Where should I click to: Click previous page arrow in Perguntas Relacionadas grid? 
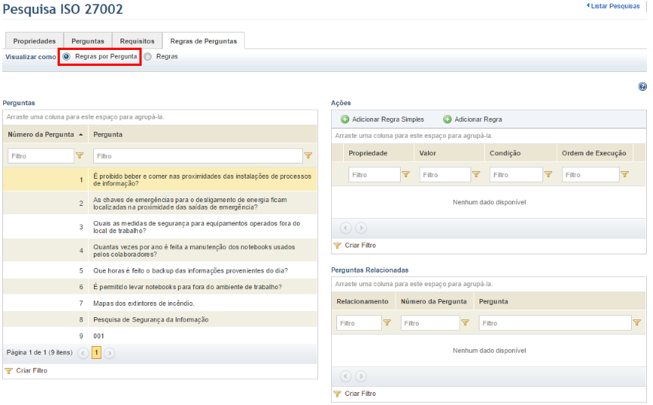[x=345, y=376]
